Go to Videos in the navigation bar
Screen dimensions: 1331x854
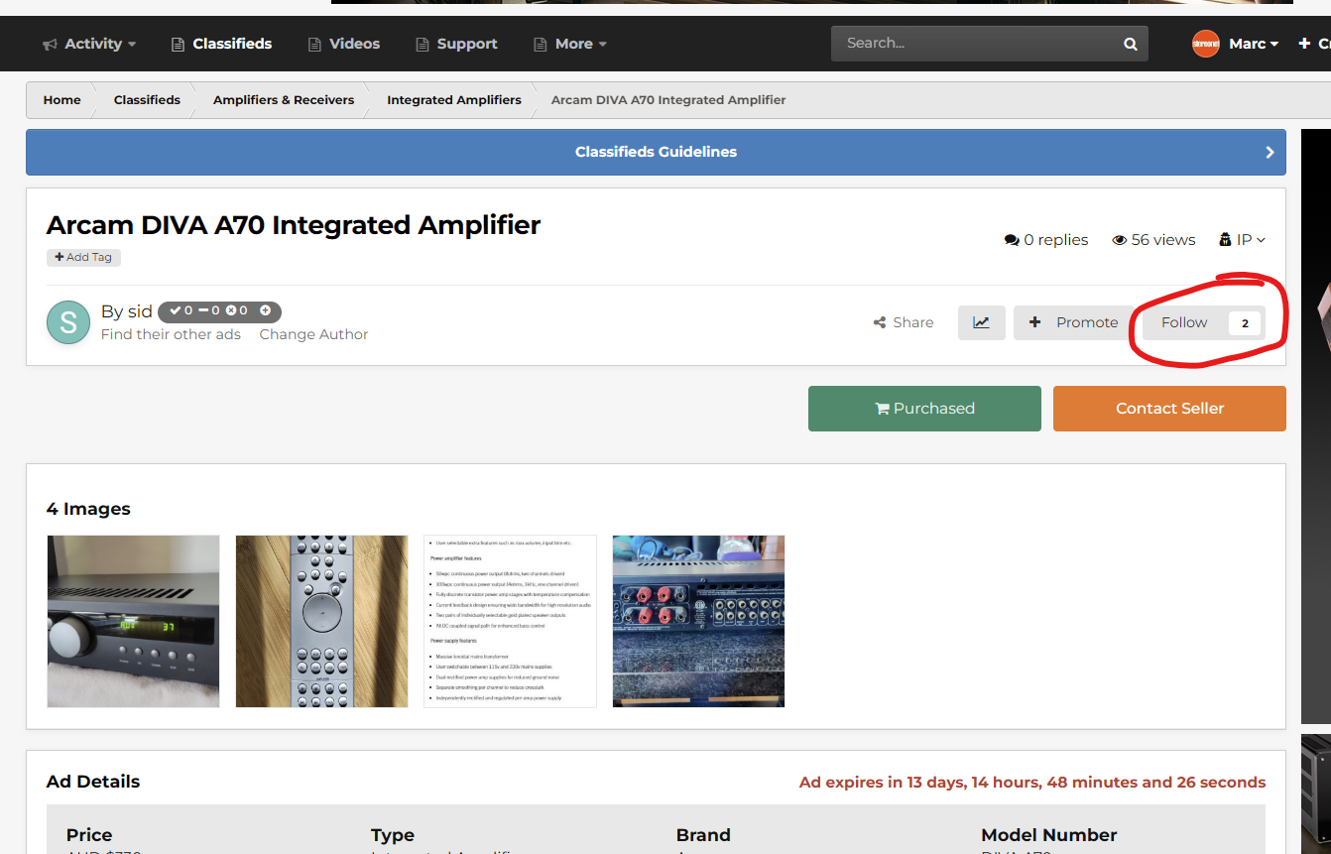[343, 44]
